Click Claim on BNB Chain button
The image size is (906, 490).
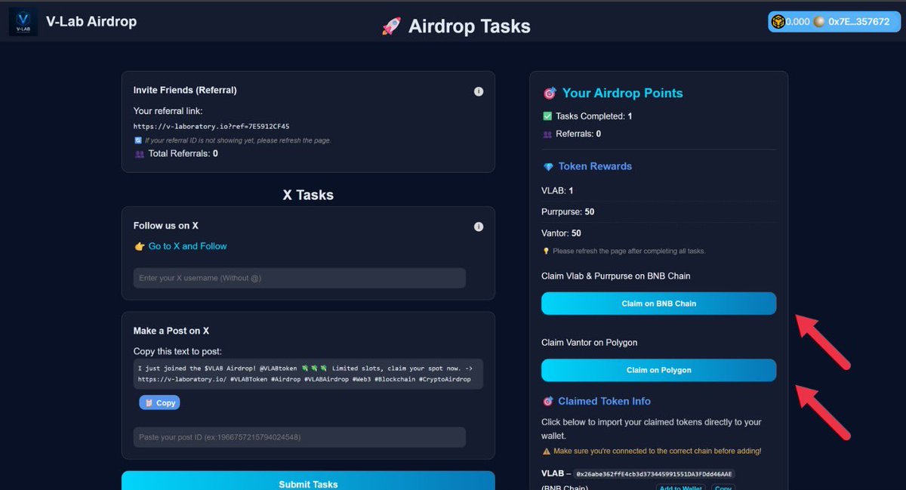(x=658, y=304)
